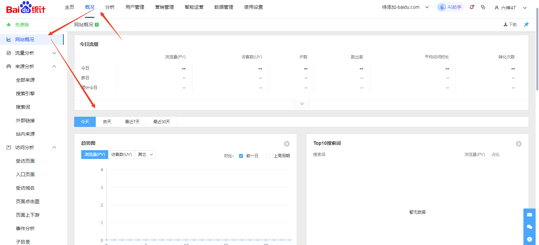Open 受访域名 in the sidebar
The height and width of the screenshot is (245, 539).
[x=25, y=188]
